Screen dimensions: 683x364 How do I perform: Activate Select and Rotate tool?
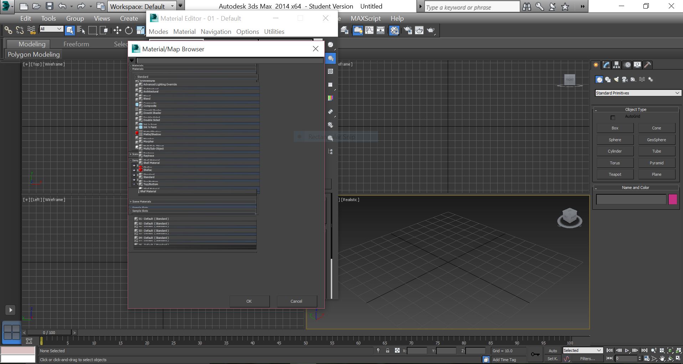pos(129,30)
